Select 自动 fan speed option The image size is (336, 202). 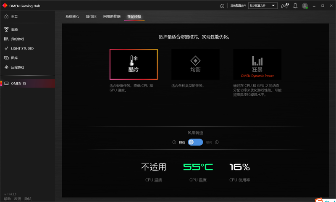[182, 142]
